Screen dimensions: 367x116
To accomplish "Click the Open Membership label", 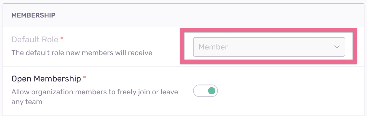I will pos(46,79).
